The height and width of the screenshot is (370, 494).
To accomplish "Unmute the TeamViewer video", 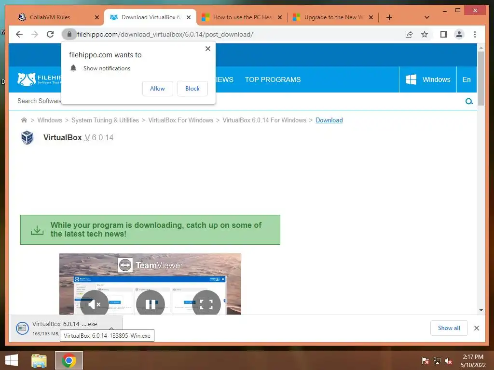I will [x=94, y=304].
